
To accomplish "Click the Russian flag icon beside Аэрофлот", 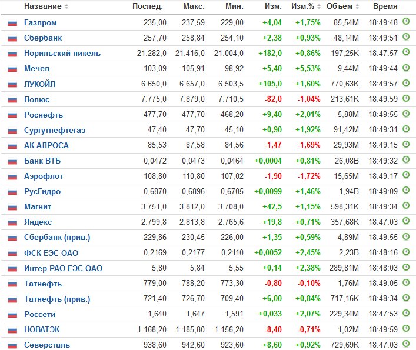I will (x=12, y=177).
